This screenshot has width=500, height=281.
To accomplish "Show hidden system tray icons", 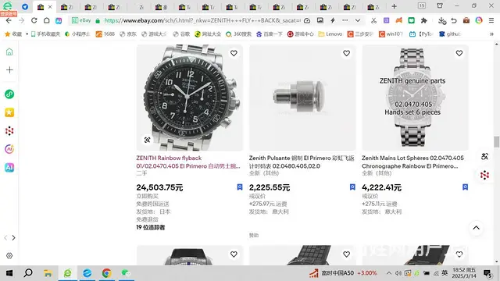I will [x=389, y=273].
